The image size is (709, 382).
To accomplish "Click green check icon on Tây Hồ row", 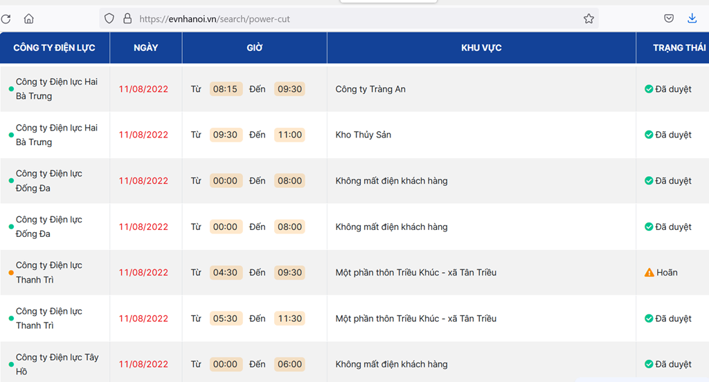I will tap(649, 364).
